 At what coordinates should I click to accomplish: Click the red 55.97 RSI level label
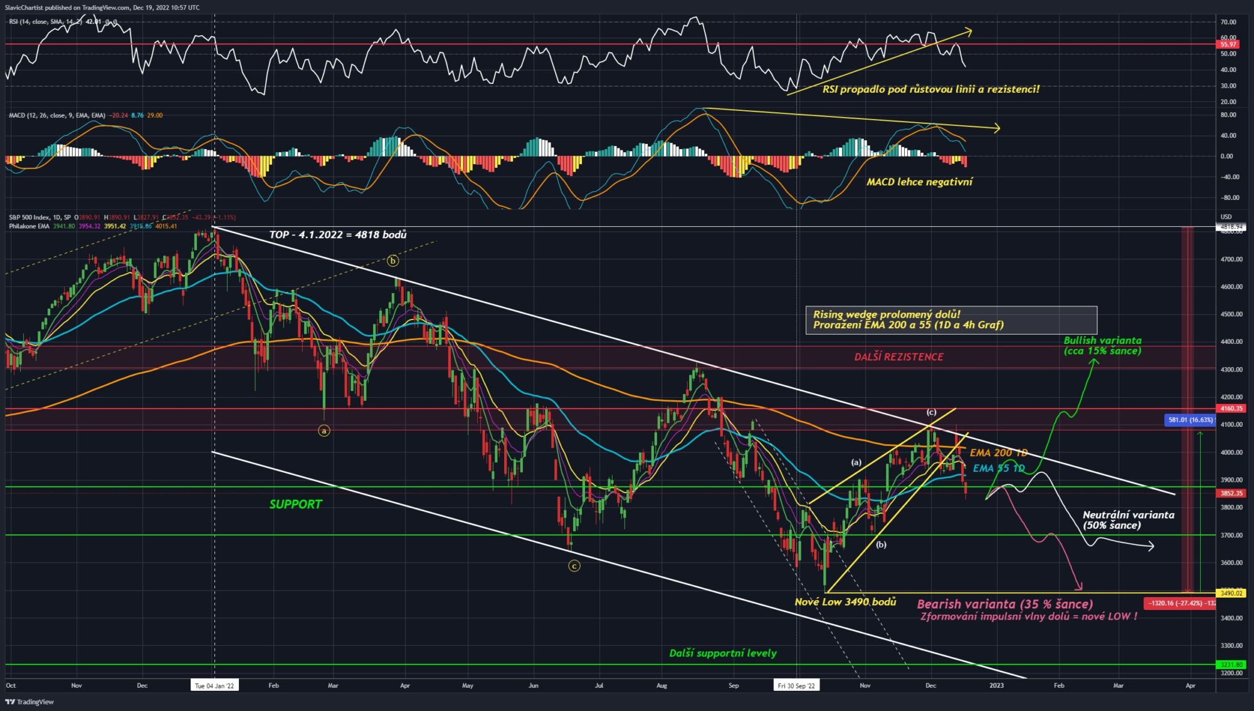tap(1228, 44)
